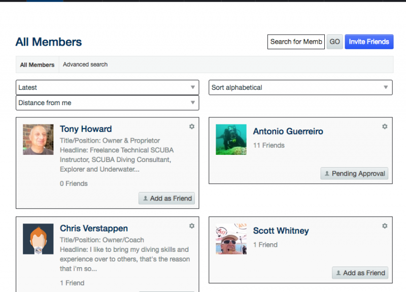Open Chris Verstappen's profile name link
The width and height of the screenshot is (406, 292).
point(94,228)
